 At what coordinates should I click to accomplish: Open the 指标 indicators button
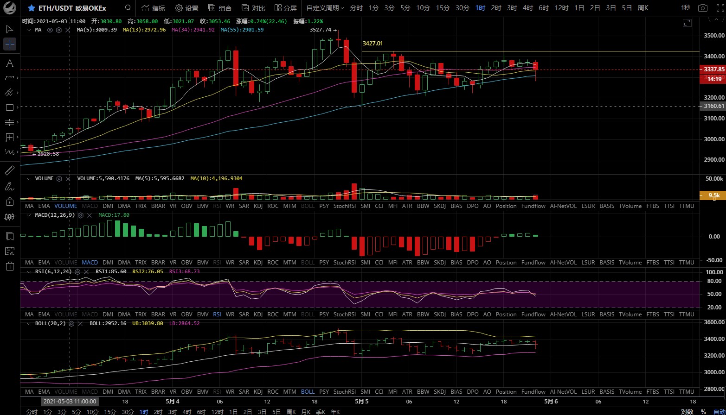153,8
